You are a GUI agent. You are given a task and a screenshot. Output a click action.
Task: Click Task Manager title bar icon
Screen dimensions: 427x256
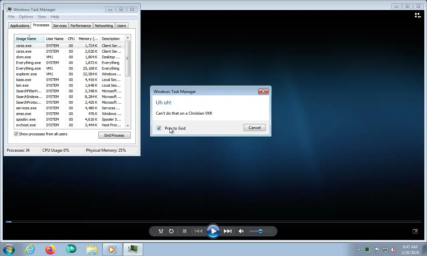coord(9,9)
